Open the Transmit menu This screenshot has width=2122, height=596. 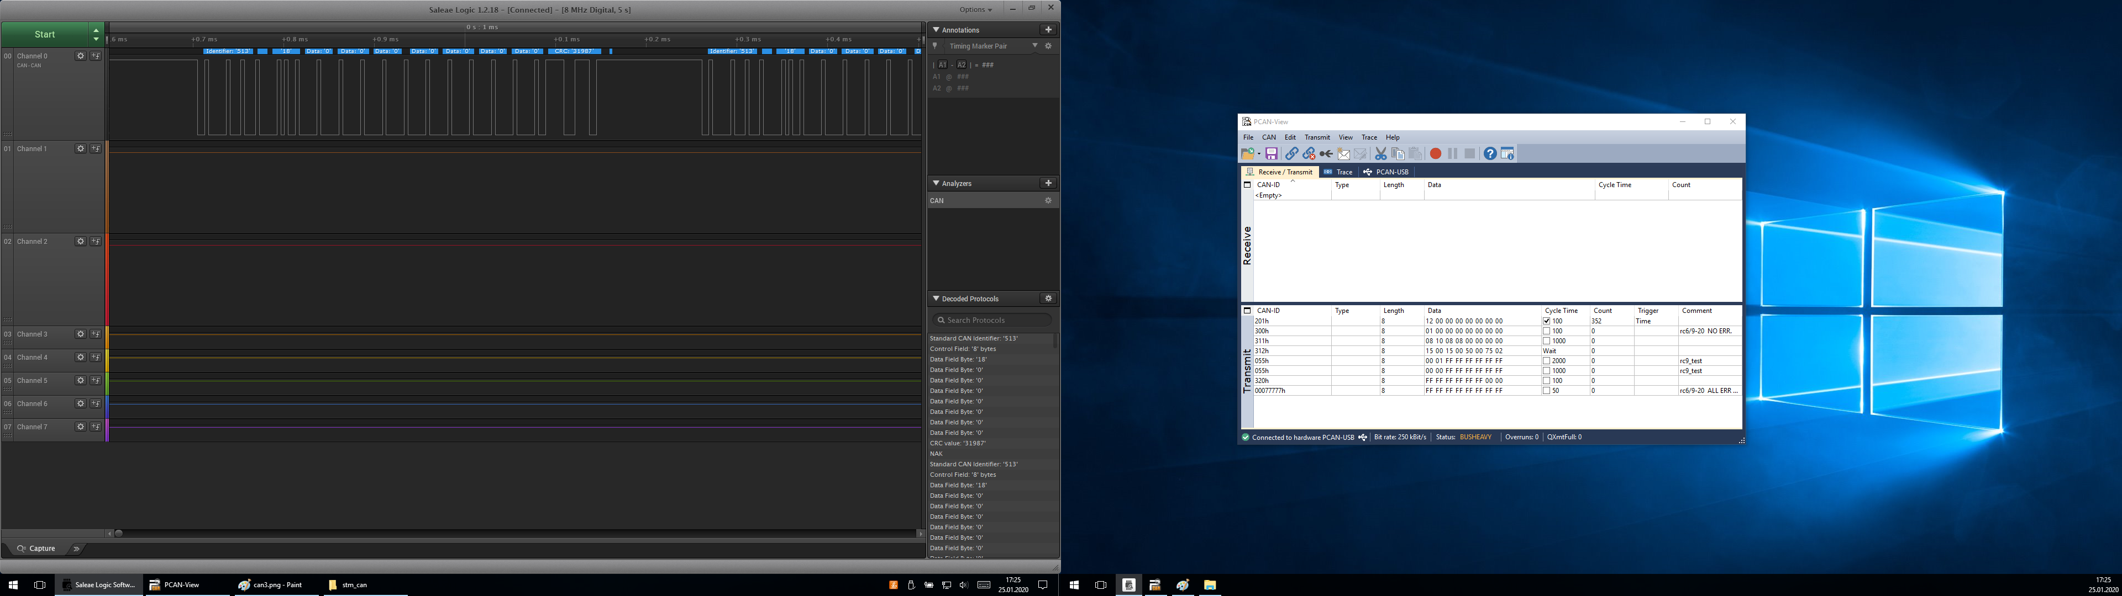coord(1316,137)
